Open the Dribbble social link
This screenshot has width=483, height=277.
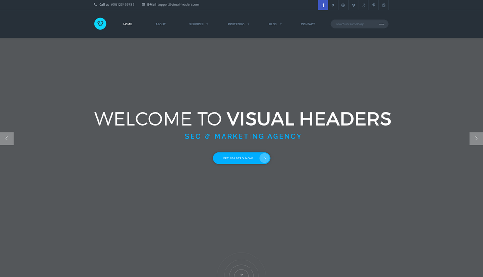coord(343,5)
